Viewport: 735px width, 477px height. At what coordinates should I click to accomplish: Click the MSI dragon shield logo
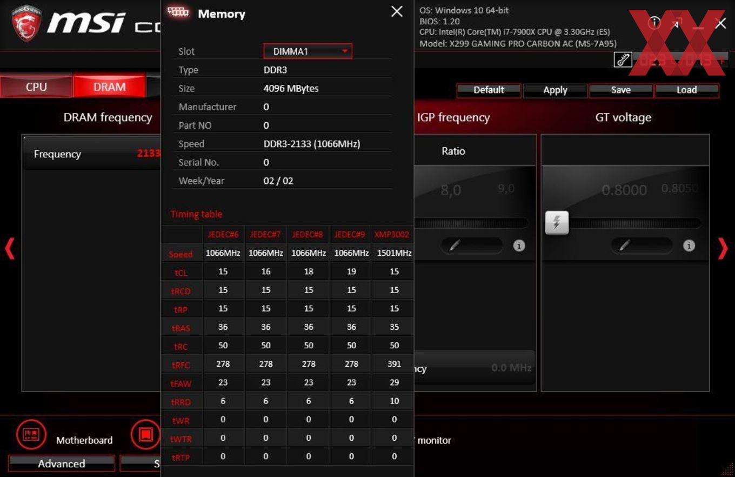(x=26, y=24)
